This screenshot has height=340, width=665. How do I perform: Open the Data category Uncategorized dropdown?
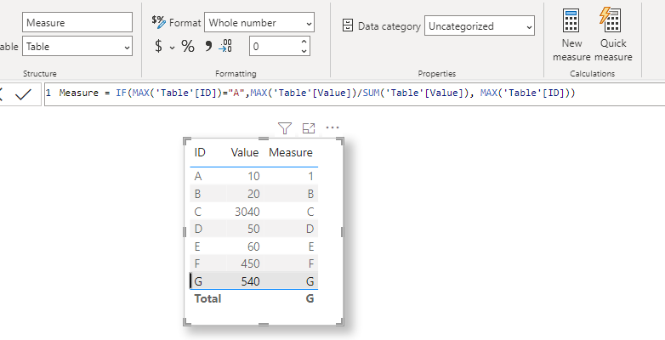pyautogui.click(x=480, y=26)
